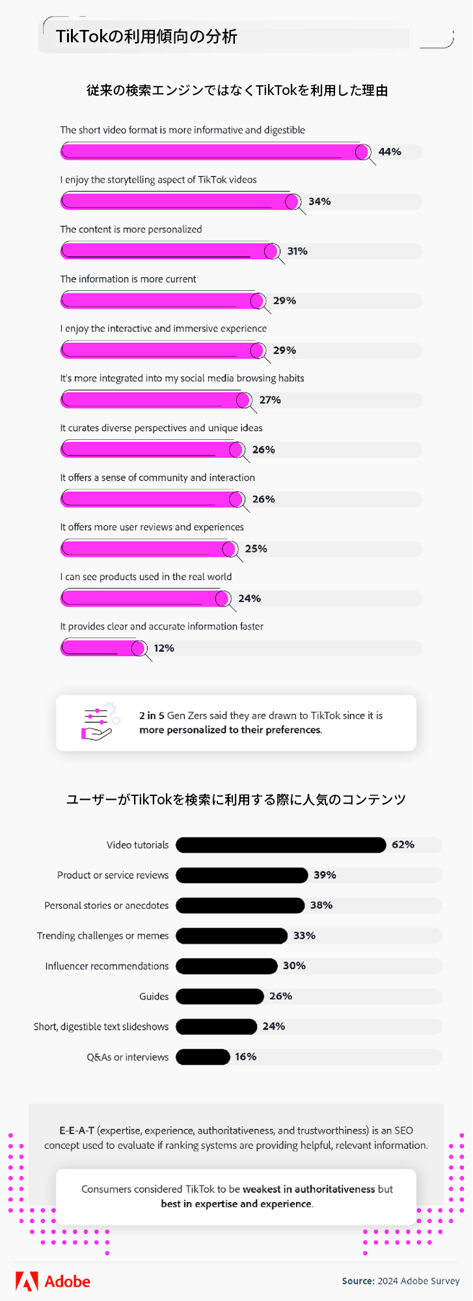This screenshot has height=1301, width=473.
Task: Click the black Guides bar
Action: (220, 996)
